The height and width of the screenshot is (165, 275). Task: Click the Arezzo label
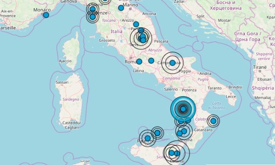point(128,20)
